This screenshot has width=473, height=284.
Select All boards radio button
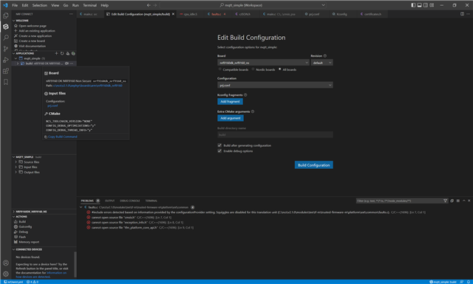coord(279,69)
